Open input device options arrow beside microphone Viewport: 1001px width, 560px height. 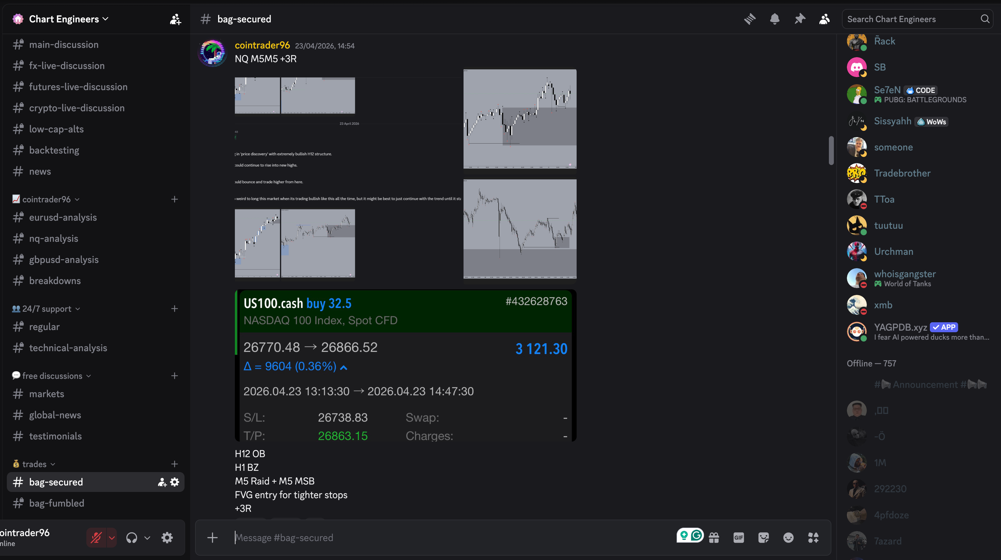coord(112,538)
